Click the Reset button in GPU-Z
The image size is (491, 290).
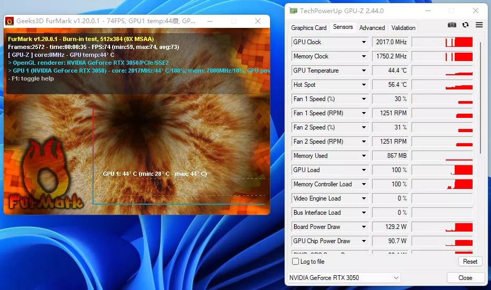(x=470, y=262)
